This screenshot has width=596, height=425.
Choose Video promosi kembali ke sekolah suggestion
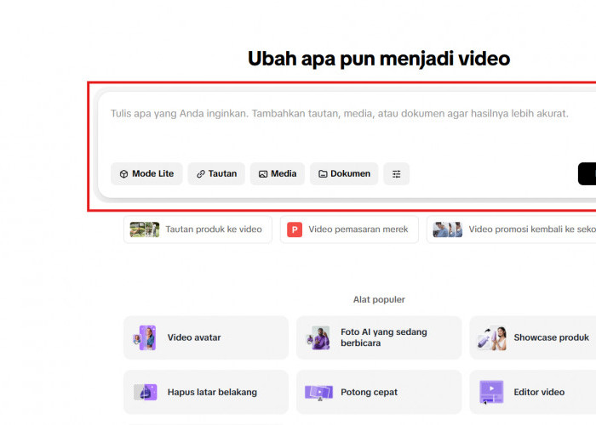pos(511,229)
